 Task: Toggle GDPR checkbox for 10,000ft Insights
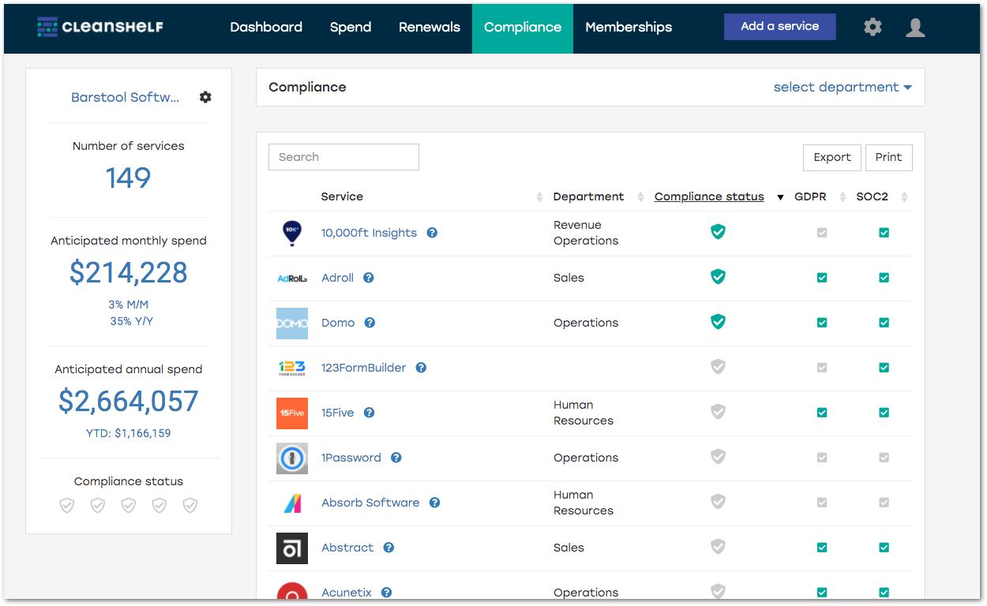(x=822, y=233)
